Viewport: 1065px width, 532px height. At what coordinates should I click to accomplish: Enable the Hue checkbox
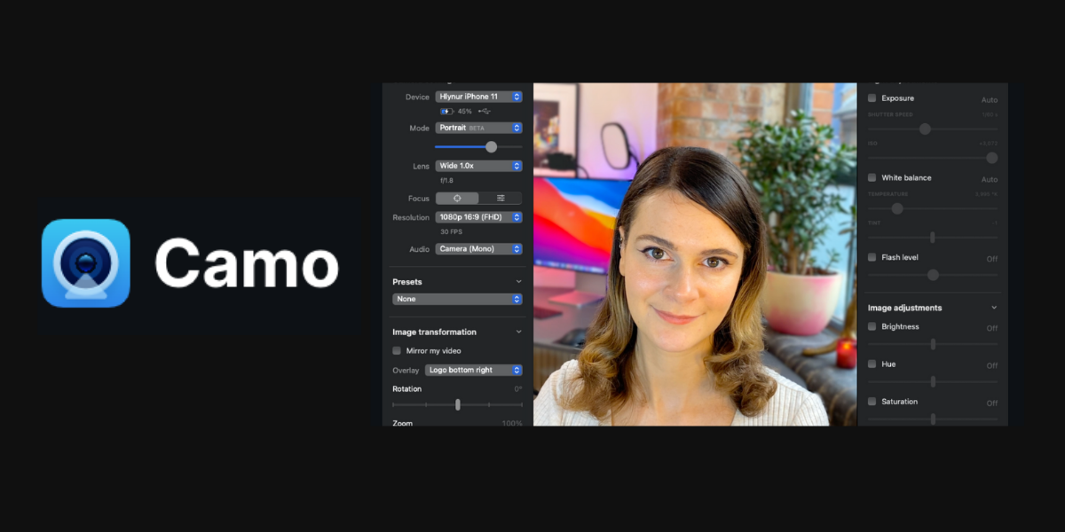(x=872, y=364)
